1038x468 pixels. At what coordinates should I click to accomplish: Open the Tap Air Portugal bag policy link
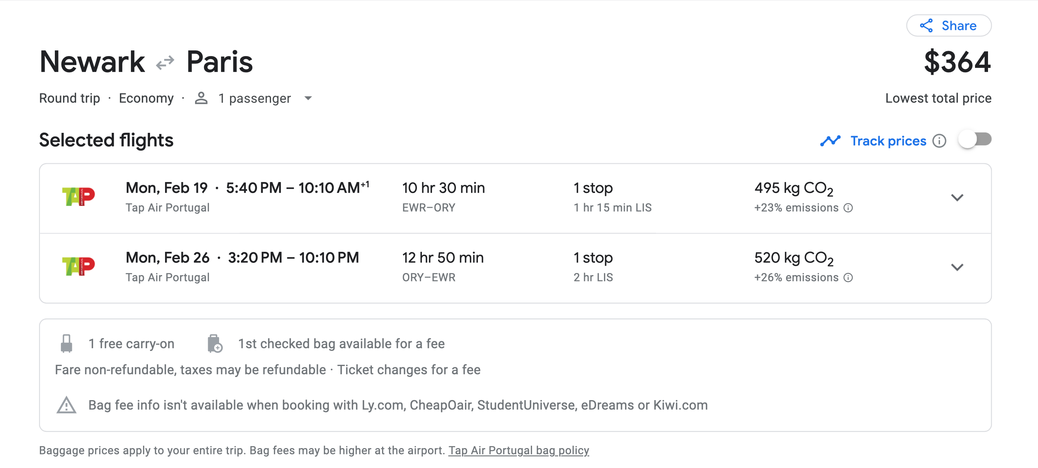point(519,450)
